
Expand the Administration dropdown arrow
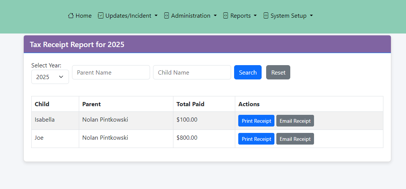click(x=215, y=16)
